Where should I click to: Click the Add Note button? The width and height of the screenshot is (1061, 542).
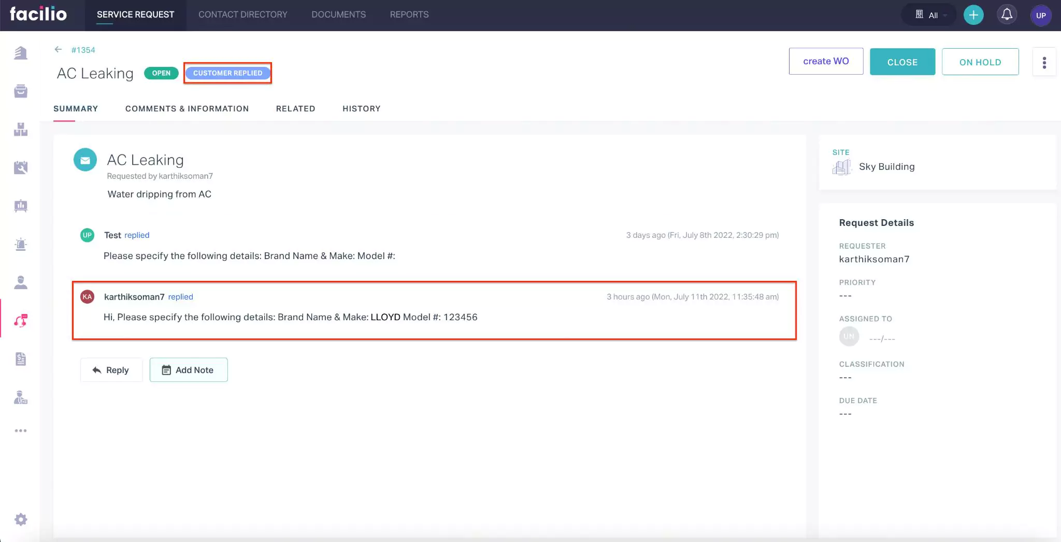[x=189, y=370]
